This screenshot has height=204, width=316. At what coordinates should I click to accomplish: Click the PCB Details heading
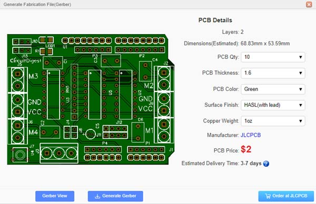(215, 20)
